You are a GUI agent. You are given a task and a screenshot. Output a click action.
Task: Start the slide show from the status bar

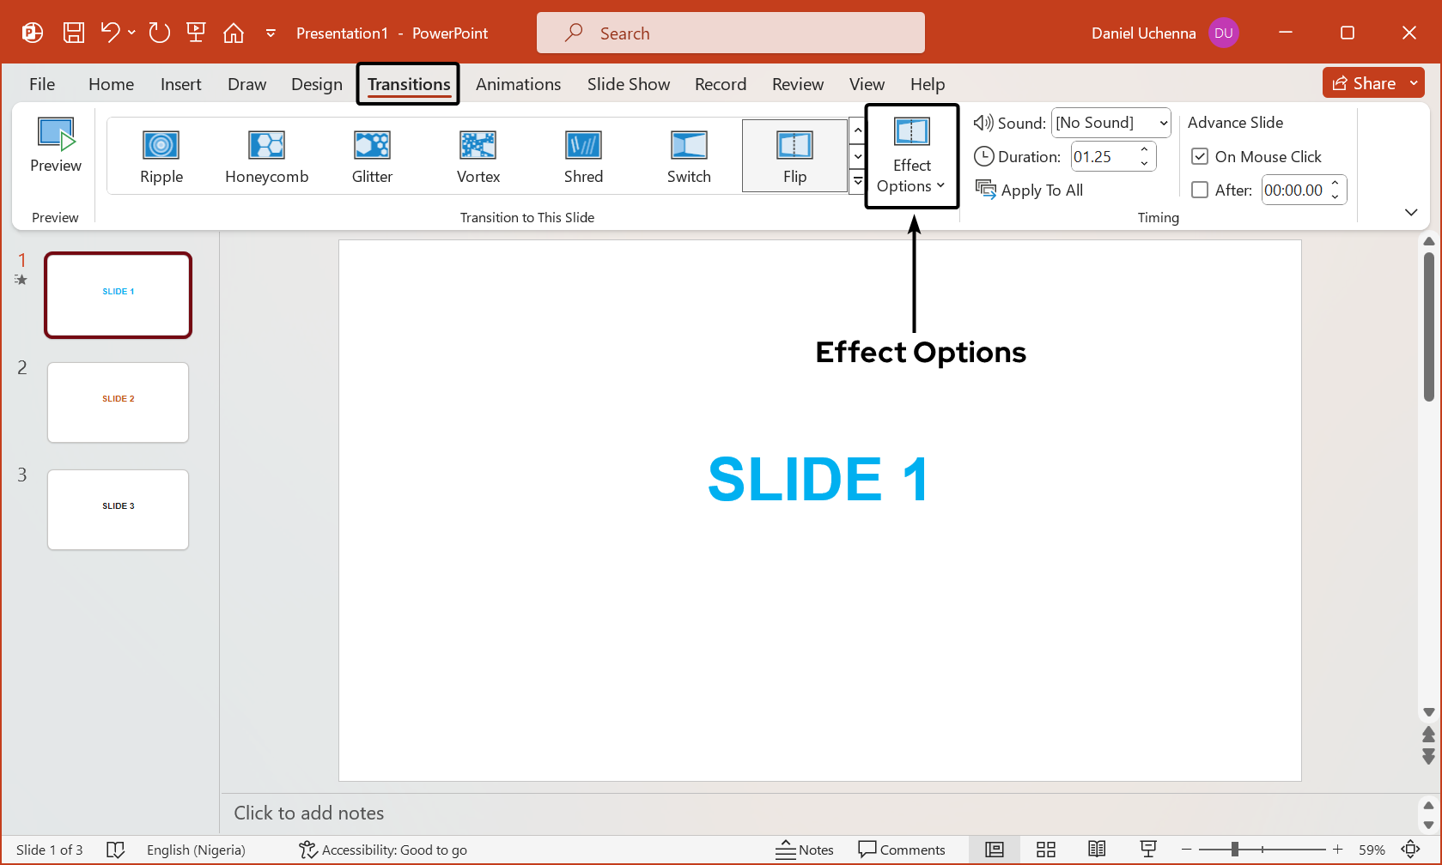click(1147, 850)
